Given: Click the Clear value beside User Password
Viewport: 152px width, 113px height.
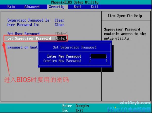Looking at the screenshot, I should click(60, 25).
